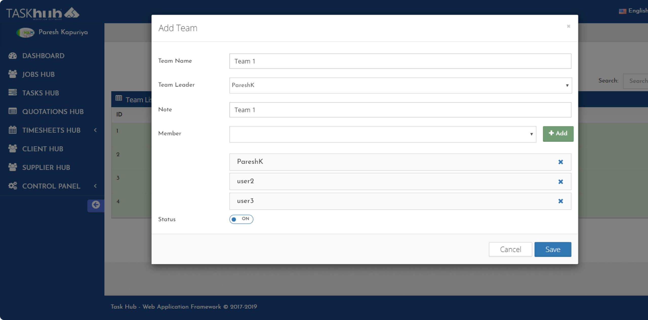Remove user2 from team members
The height and width of the screenshot is (320, 648).
[x=561, y=181]
